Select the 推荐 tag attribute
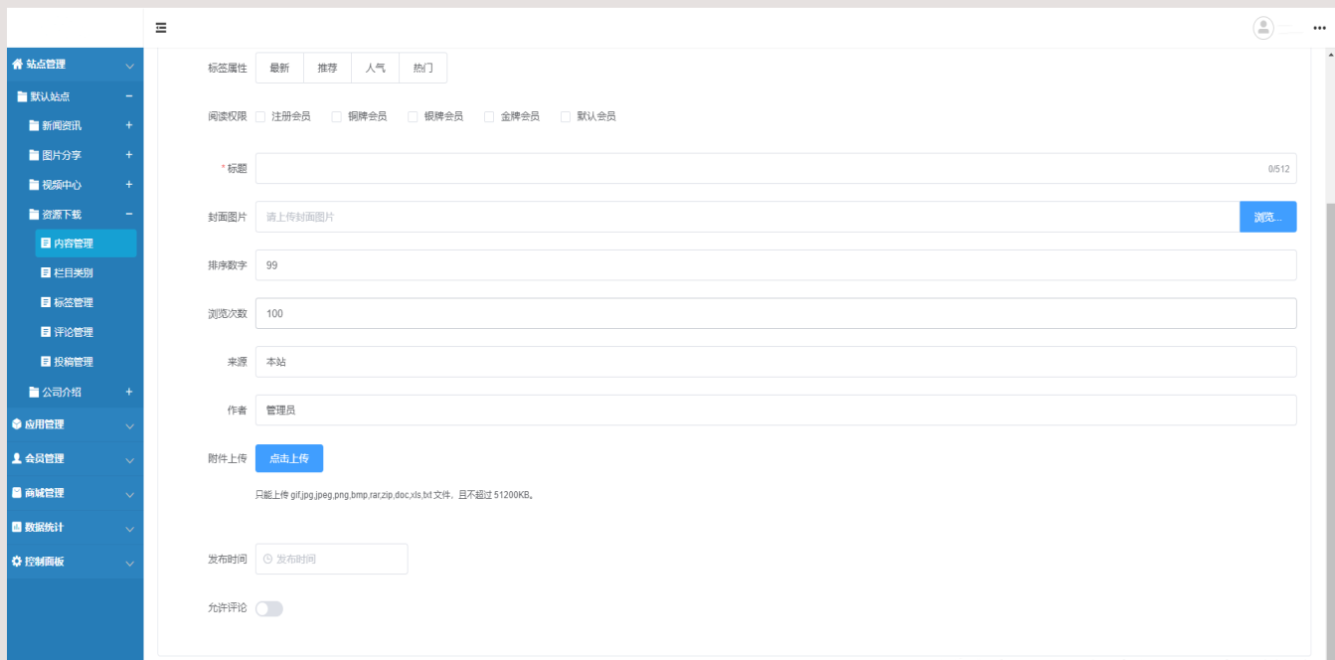The width and height of the screenshot is (1335, 660). 327,68
